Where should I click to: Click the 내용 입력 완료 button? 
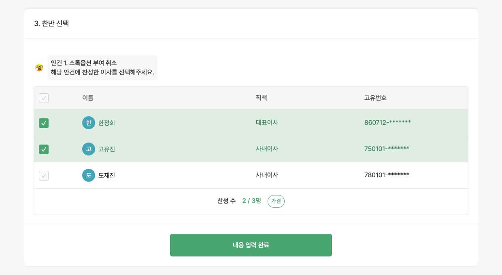point(251,245)
